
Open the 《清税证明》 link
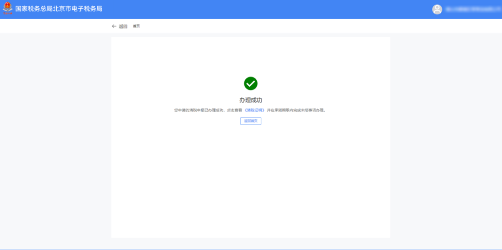click(254, 110)
